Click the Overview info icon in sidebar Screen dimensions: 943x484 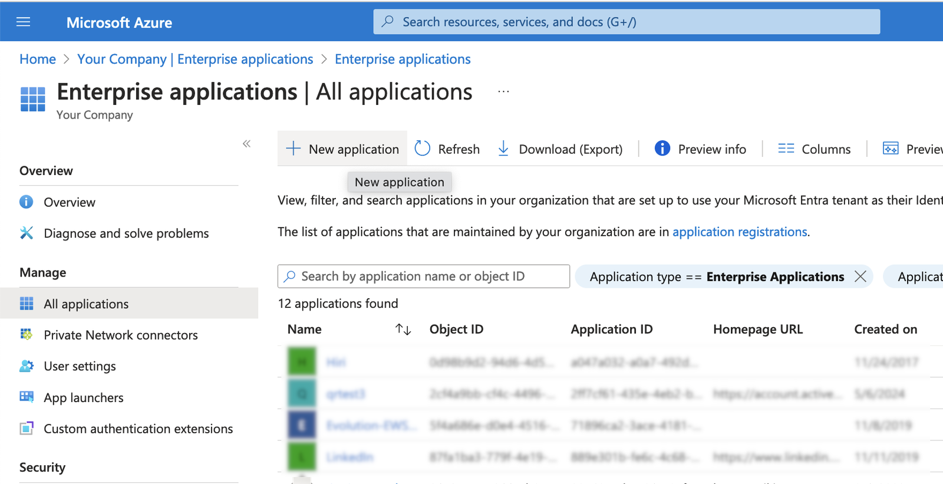[x=27, y=202]
